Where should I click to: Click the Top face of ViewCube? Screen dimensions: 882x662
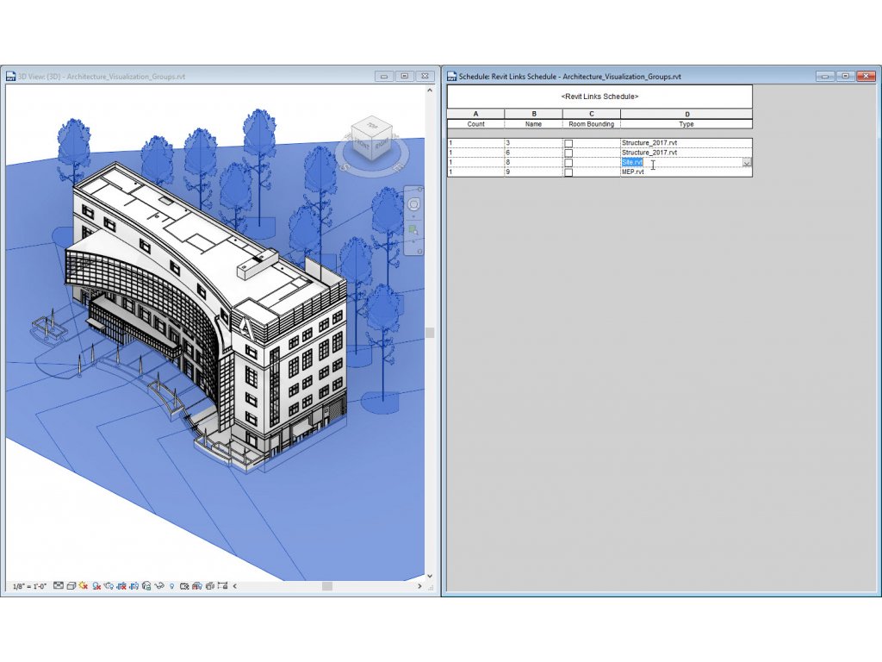(372, 128)
